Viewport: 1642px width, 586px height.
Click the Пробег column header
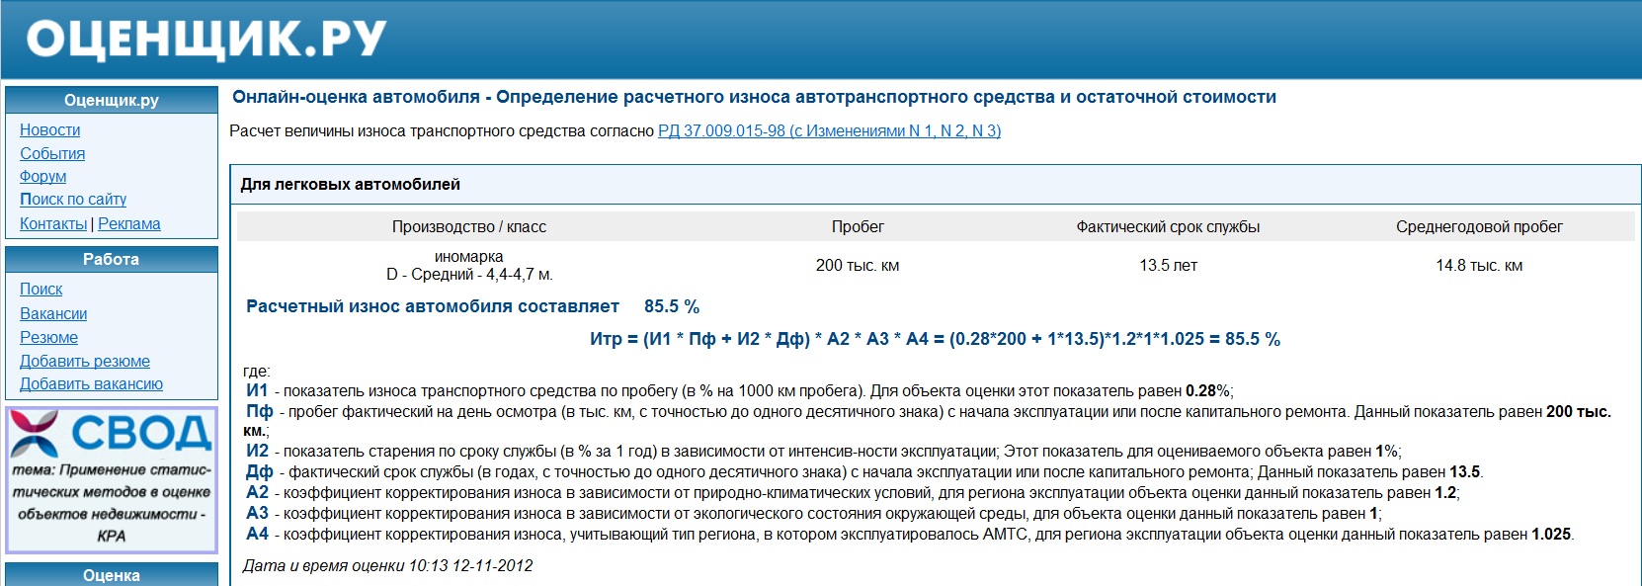coord(858,227)
